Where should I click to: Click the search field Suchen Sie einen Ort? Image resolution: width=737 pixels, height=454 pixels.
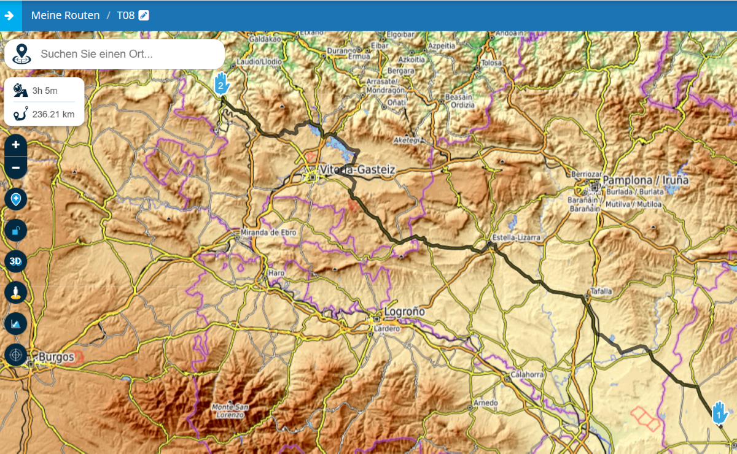(123, 54)
